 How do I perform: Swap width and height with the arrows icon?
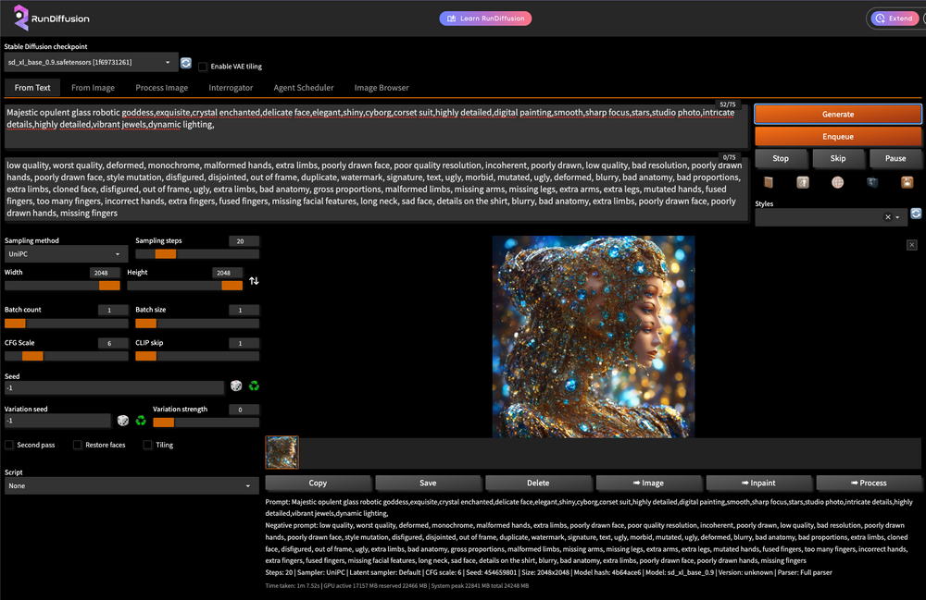254,280
